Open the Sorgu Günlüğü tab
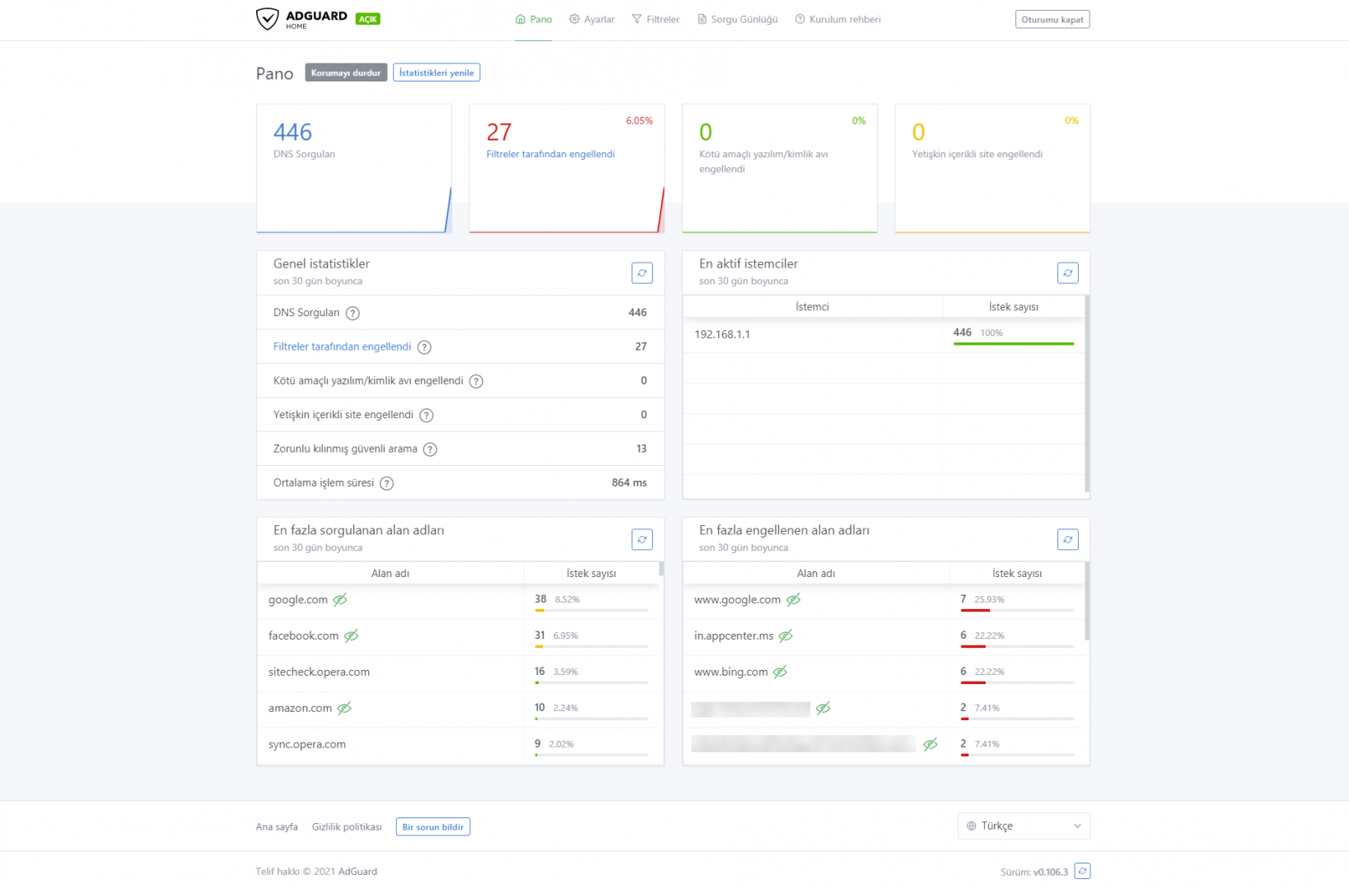 pyautogui.click(x=737, y=20)
